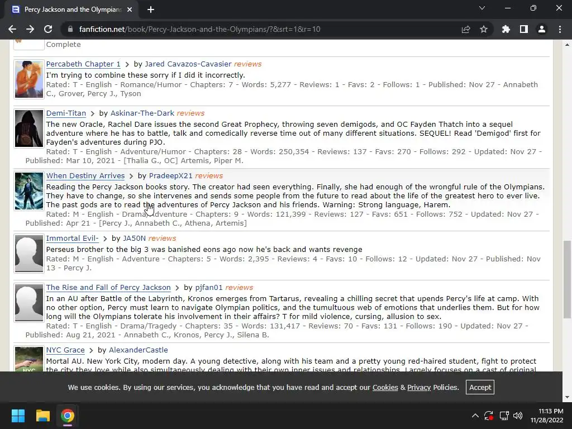The image size is (572, 429).
Task: Open the Percabeth story cover thumbnail
Action: tap(29, 79)
